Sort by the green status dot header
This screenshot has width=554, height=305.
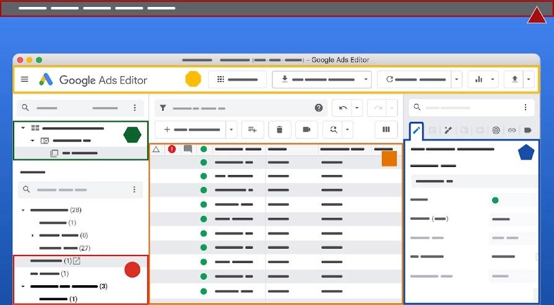pos(204,149)
